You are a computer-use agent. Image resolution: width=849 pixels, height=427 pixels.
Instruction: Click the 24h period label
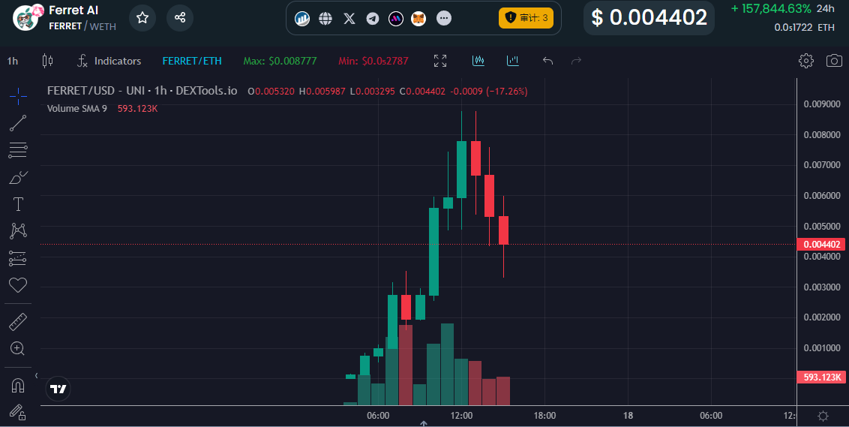[x=825, y=9]
